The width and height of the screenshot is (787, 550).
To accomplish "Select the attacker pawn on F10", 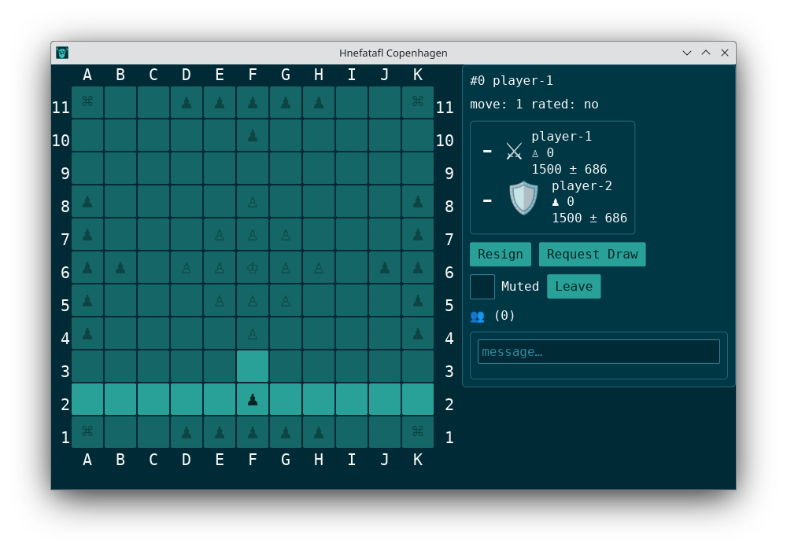I will (x=253, y=136).
